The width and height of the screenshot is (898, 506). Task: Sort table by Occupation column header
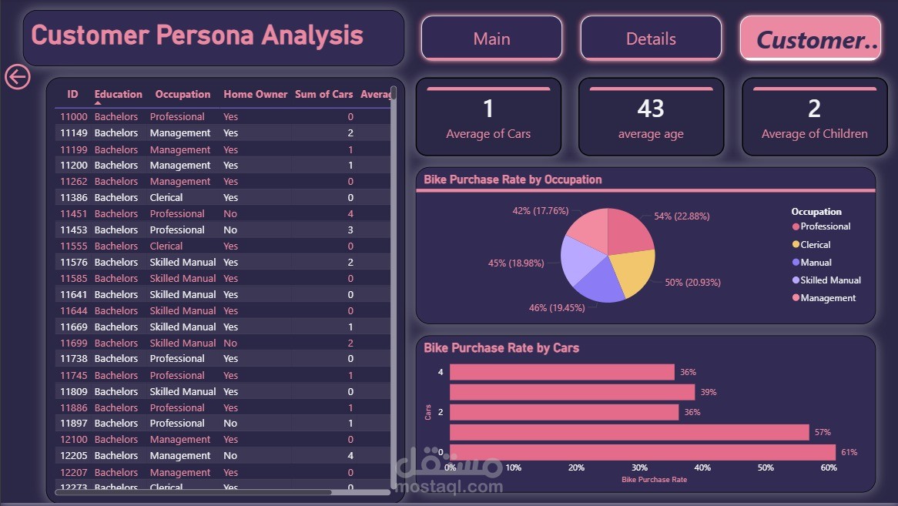coord(183,94)
